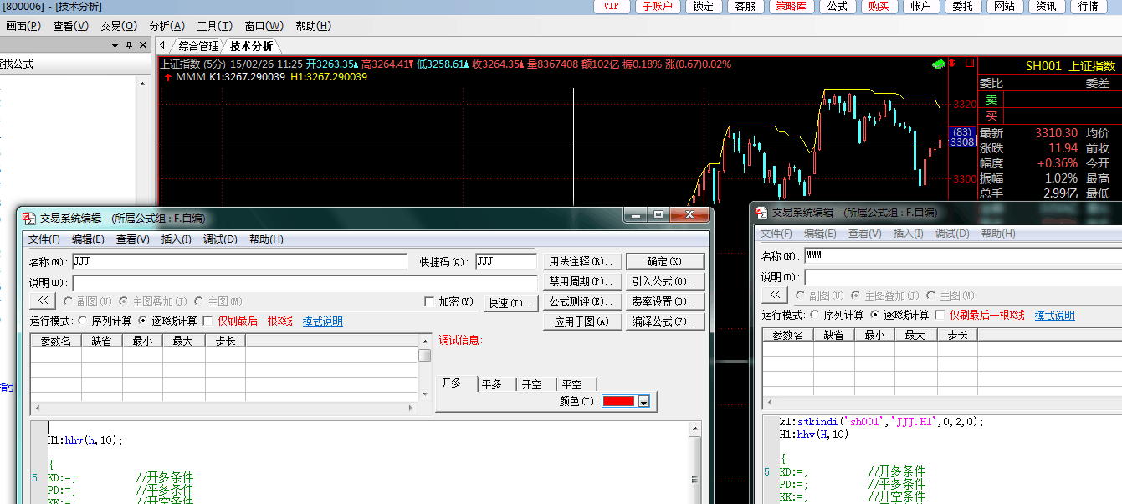Screen dimensions: 1122x504
Task: Check 仅刷最后一根K线 in the MMM editor
Action: (x=940, y=316)
